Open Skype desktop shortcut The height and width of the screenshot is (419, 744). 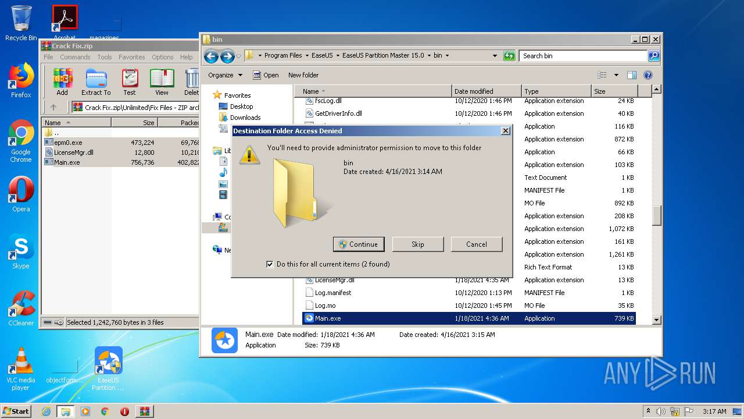point(21,251)
